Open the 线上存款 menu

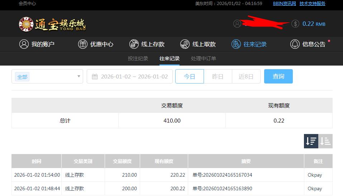pyautogui.click(x=147, y=44)
